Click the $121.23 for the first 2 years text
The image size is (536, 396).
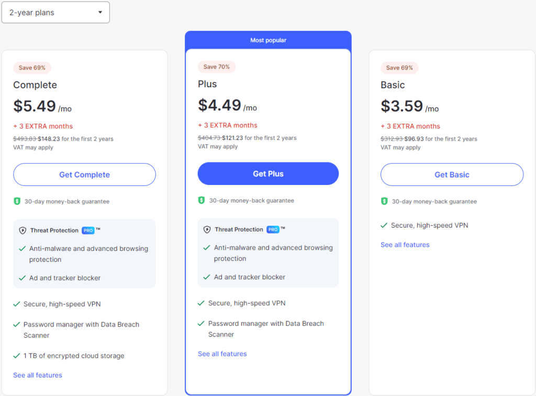tap(260, 138)
